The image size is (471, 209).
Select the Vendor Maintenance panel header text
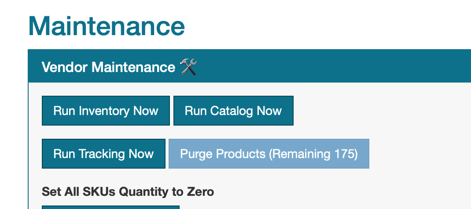(x=108, y=67)
